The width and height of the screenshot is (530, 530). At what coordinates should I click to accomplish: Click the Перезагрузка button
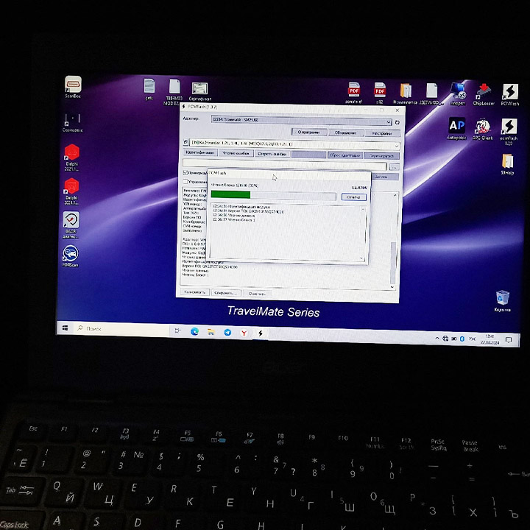[381, 156]
